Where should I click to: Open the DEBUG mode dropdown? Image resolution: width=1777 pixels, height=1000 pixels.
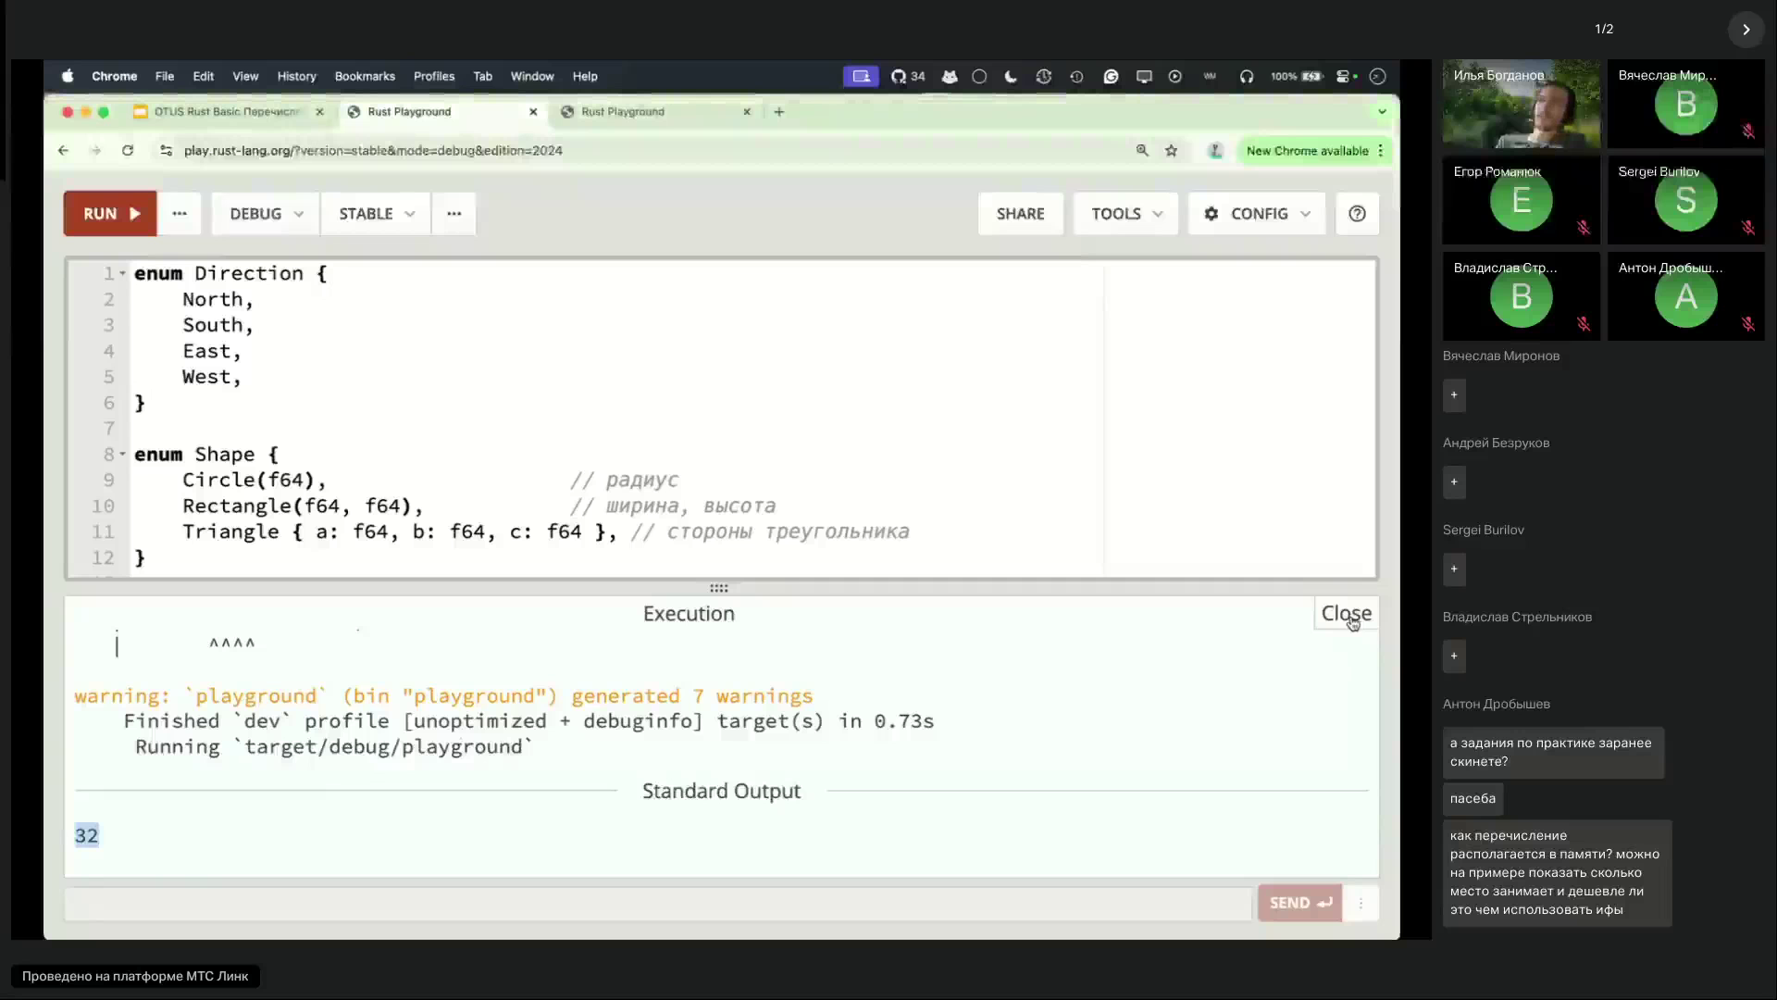click(x=266, y=214)
